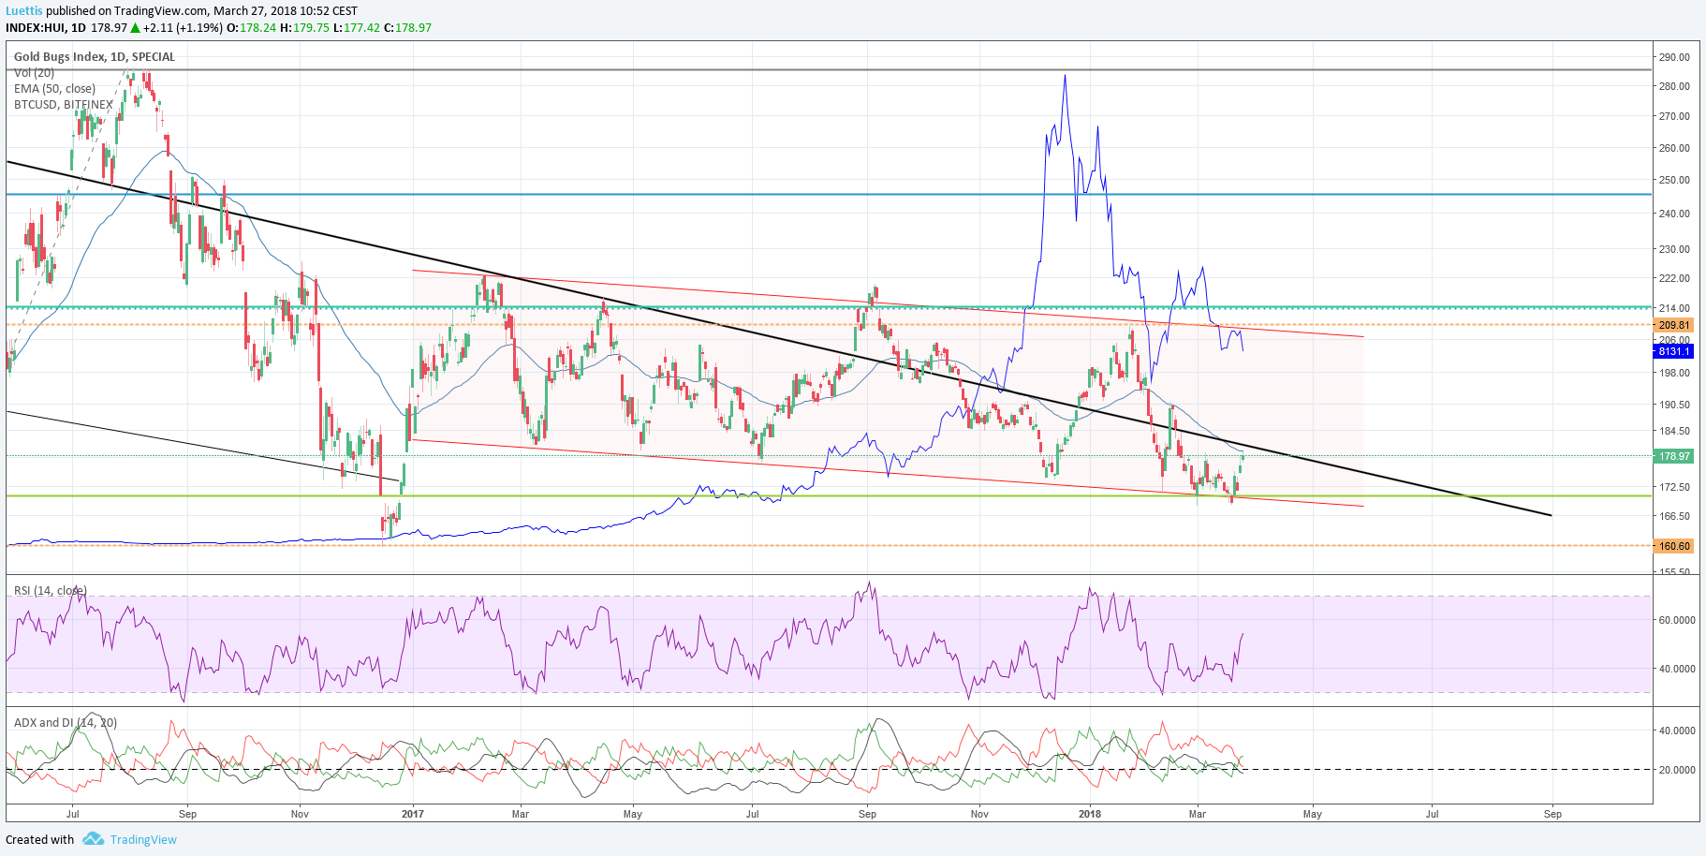The width and height of the screenshot is (1706, 856).
Task: Click the 290.00 price axis value
Action: click(x=1674, y=57)
